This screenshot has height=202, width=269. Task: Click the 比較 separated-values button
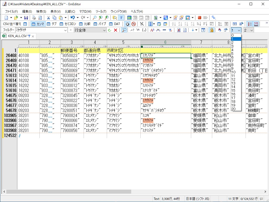click(x=85, y=24)
